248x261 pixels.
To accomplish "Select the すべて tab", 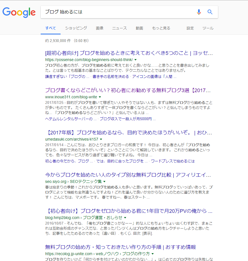I will click(x=50, y=28).
